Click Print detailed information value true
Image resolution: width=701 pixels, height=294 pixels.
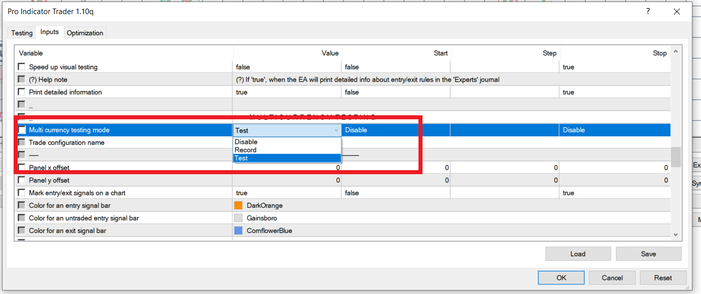tap(288, 92)
